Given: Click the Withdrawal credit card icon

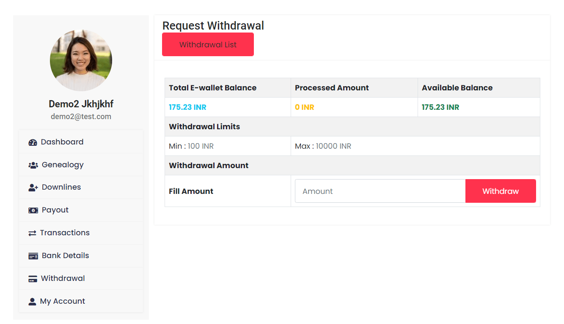Looking at the screenshot, I should [33, 279].
